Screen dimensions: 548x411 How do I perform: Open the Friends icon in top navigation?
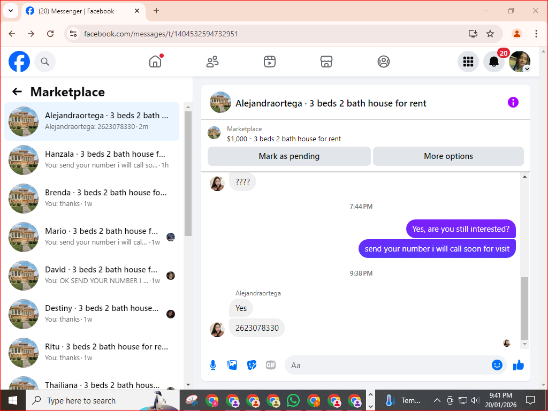click(212, 62)
